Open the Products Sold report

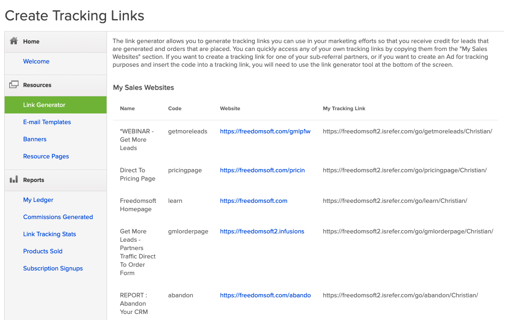(x=43, y=251)
